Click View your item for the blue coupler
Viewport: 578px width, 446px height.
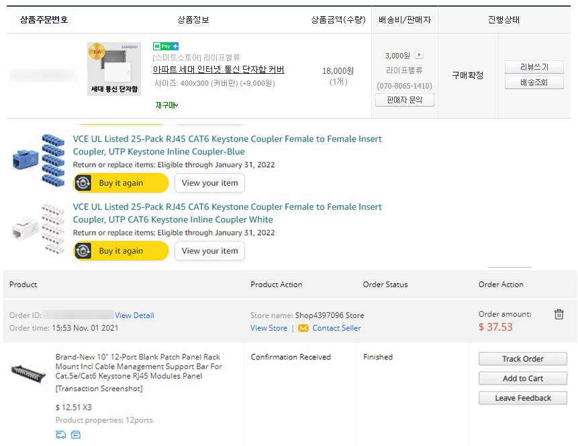[x=209, y=183]
